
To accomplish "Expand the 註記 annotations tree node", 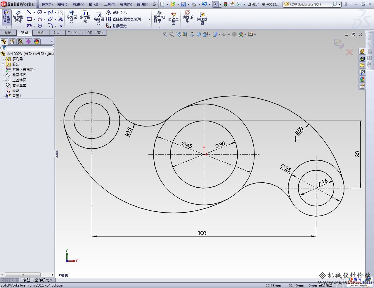I will 3,64.
